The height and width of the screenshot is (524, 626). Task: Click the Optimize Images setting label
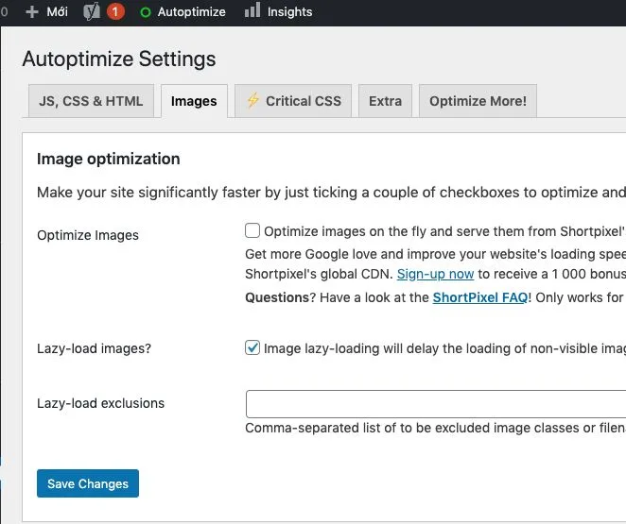point(88,235)
